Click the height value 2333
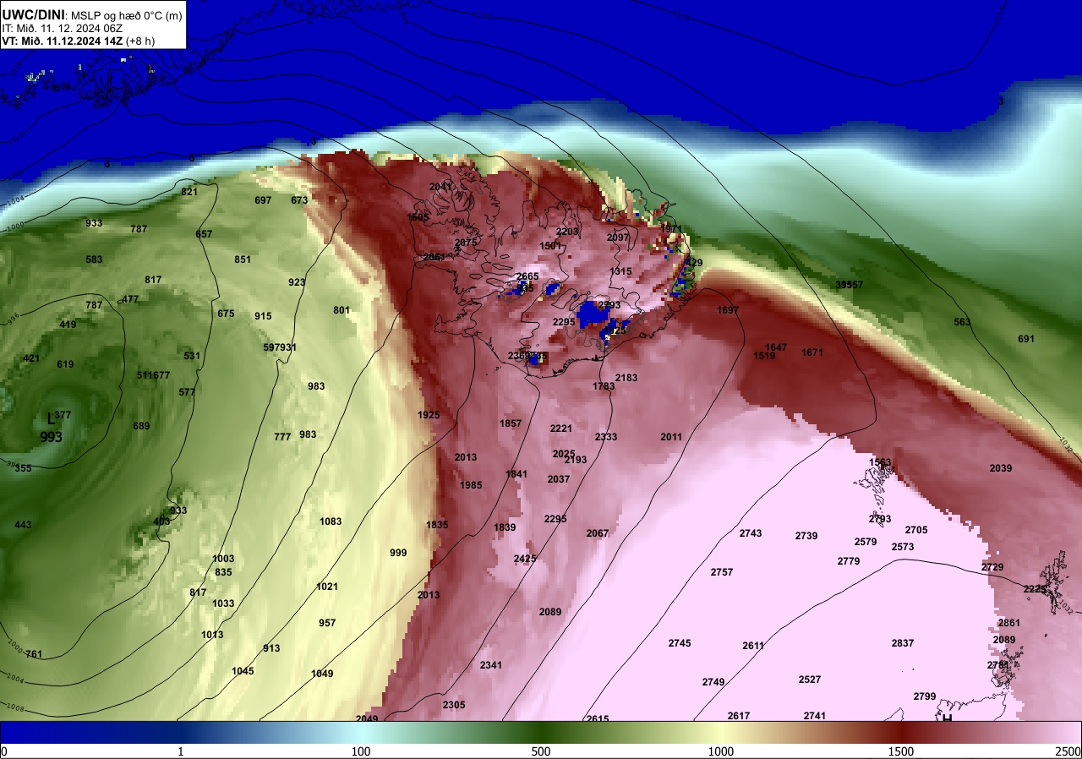1082x759 pixels. pyautogui.click(x=606, y=437)
